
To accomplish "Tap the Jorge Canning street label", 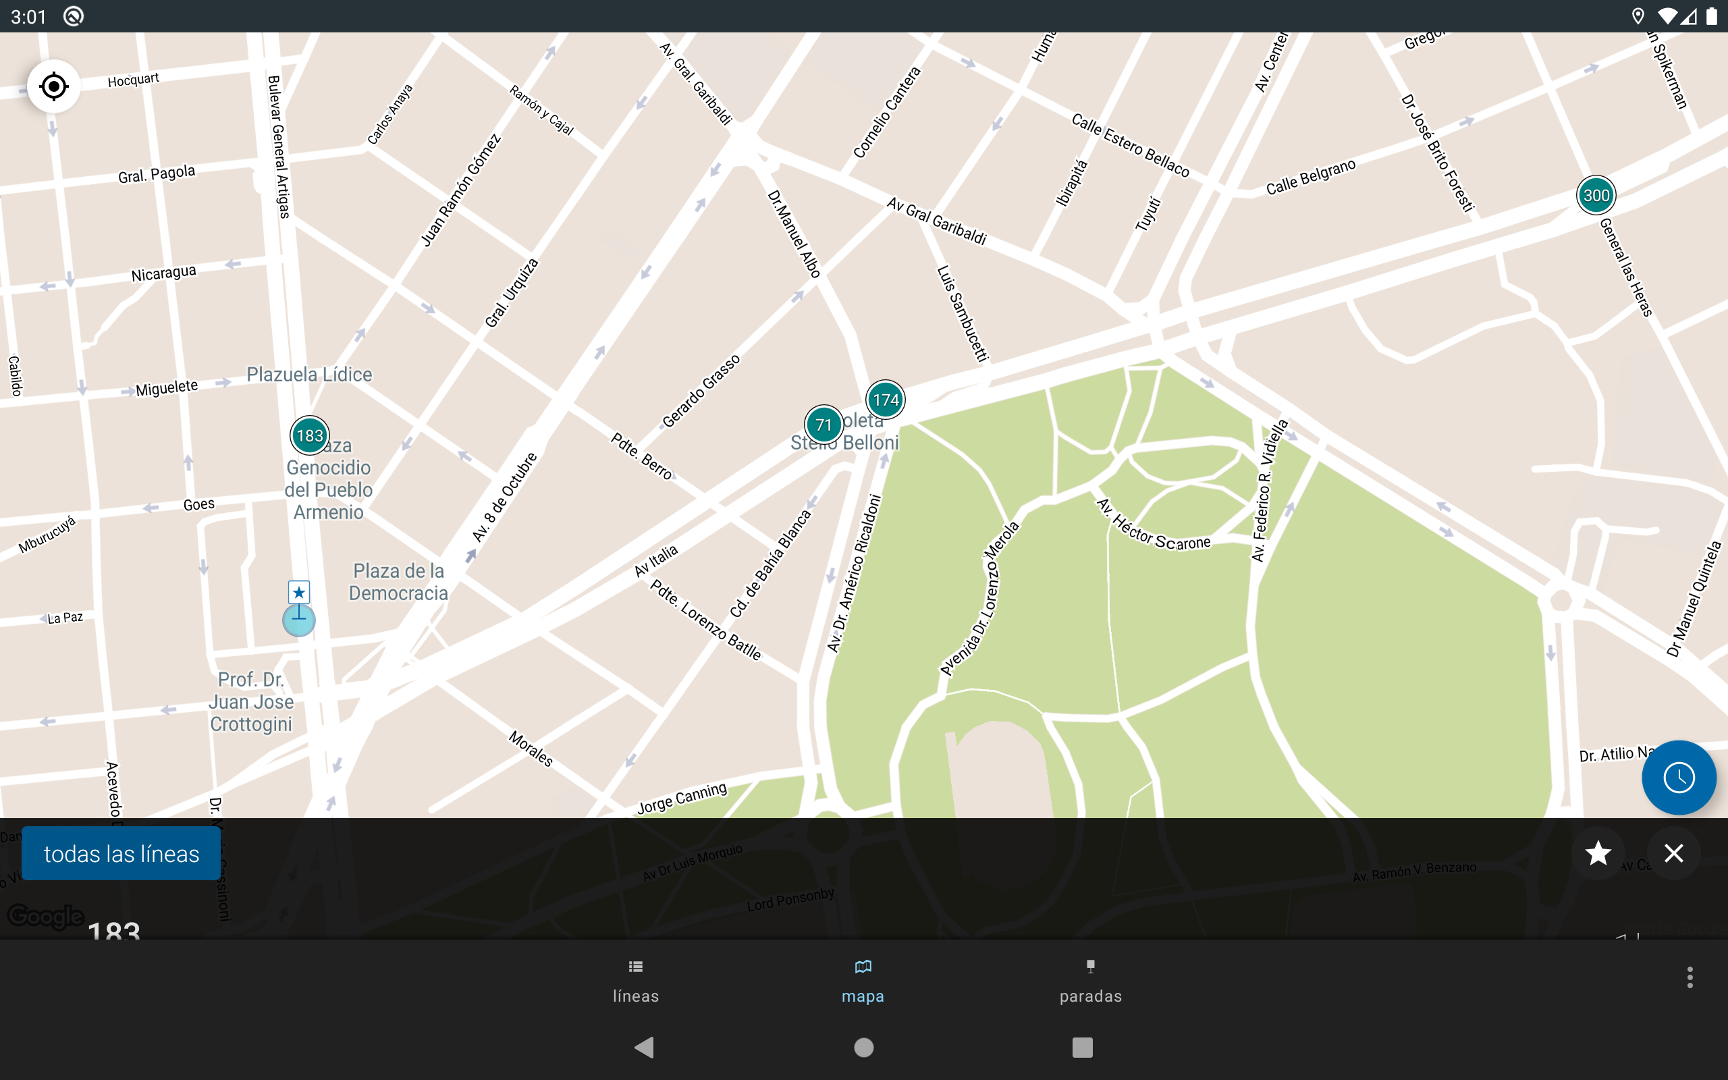I will [x=682, y=799].
